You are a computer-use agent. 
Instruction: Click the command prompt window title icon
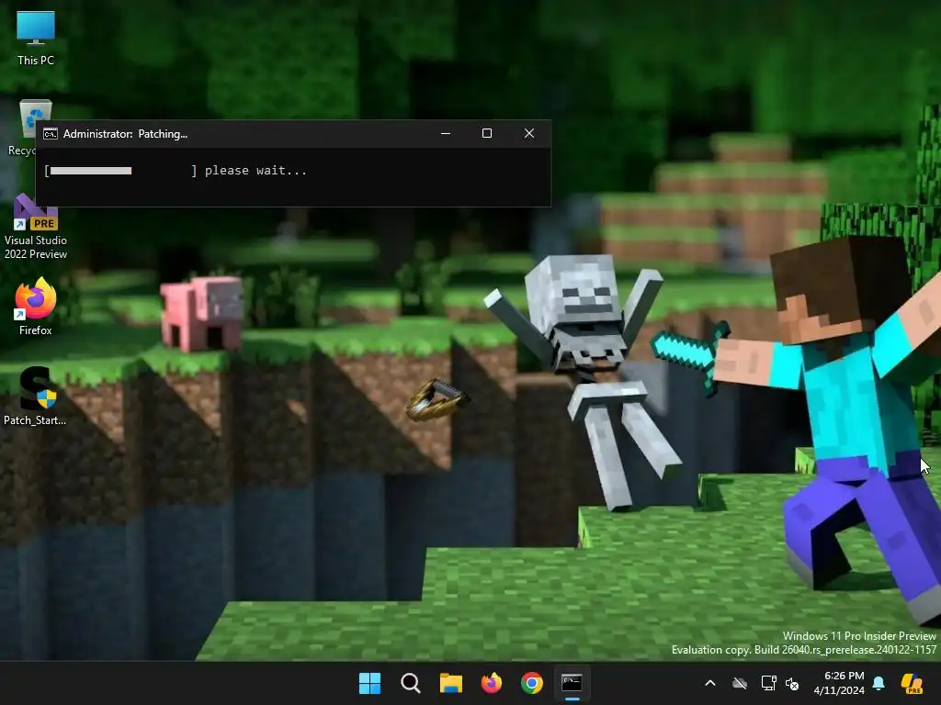51,134
